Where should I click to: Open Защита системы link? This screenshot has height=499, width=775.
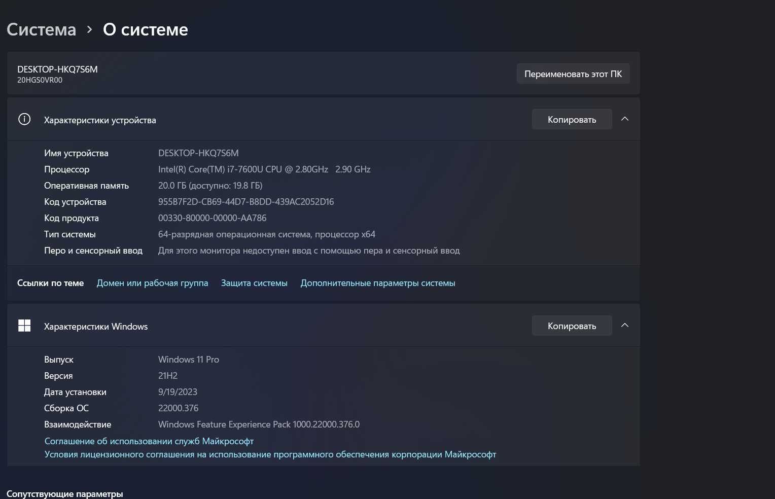(254, 283)
